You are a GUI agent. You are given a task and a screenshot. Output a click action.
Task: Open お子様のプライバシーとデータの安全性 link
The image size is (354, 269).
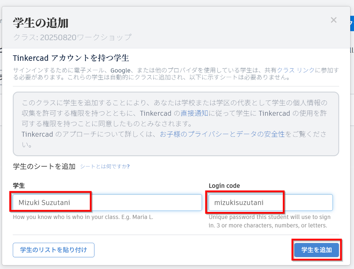point(222,134)
